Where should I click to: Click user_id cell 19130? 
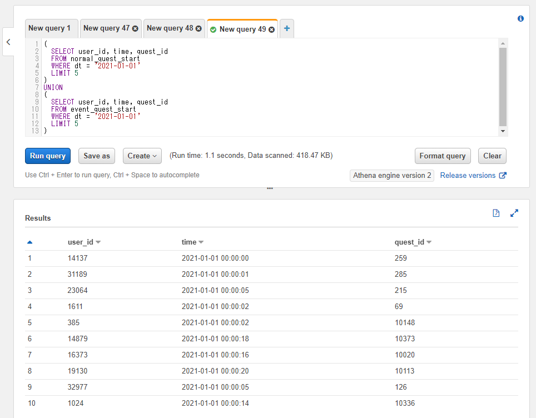pyautogui.click(x=78, y=371)
